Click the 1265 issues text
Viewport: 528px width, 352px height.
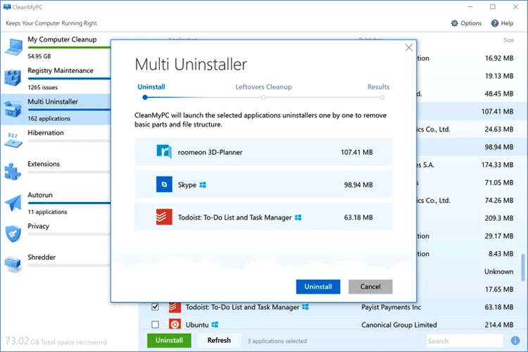click(x=42, y=87)
